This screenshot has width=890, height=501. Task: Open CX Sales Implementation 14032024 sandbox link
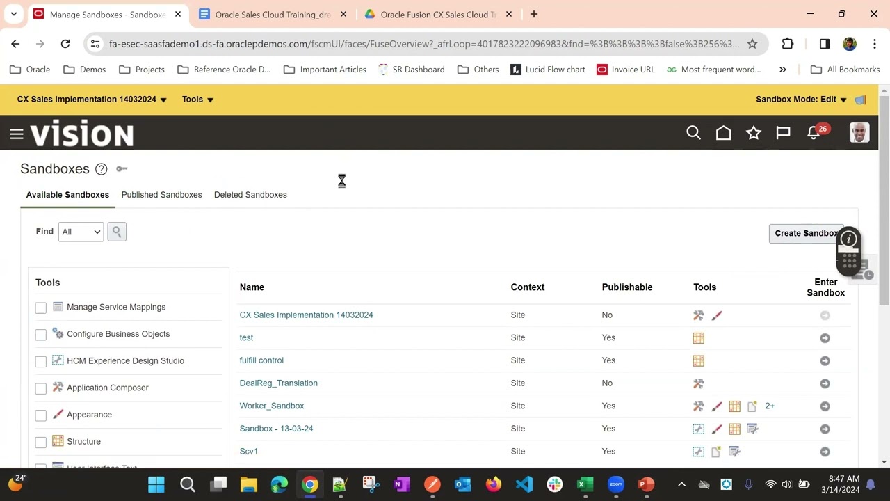tap(306, 315)
